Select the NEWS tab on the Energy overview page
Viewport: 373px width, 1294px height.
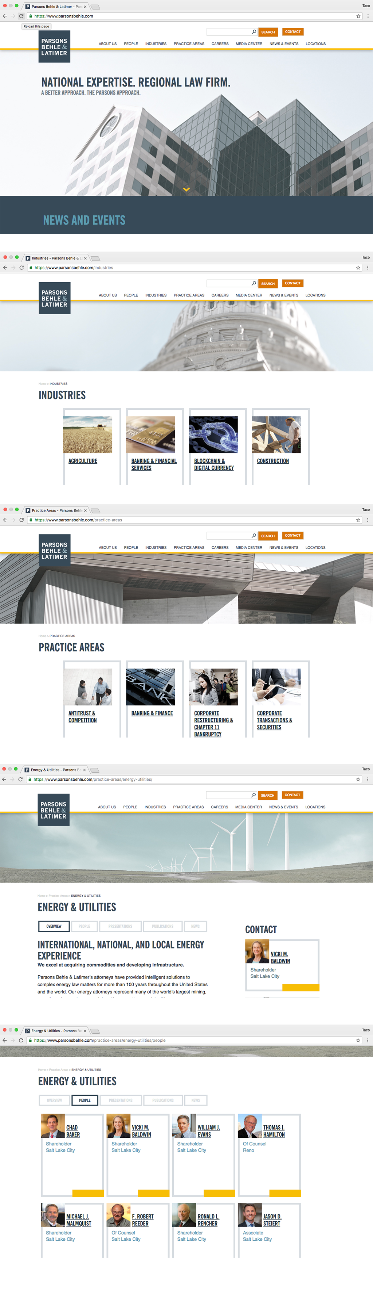196,926
